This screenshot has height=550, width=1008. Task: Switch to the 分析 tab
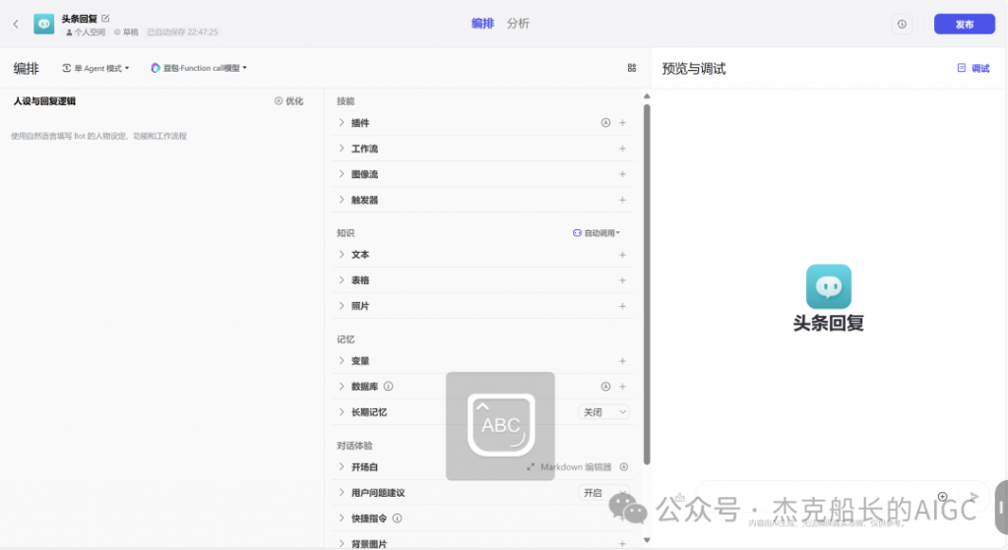(x=518, y=24)
